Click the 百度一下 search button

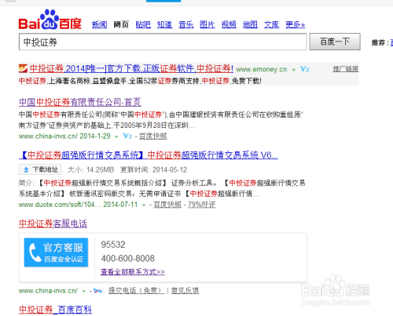(x=335, y=42)
